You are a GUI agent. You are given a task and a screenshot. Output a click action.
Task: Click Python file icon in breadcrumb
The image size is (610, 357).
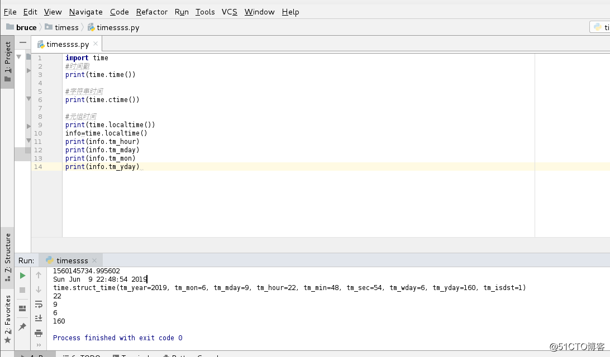click(x=91, y=27)
